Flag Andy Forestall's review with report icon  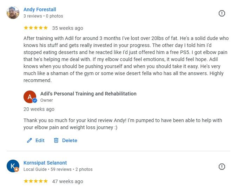(x=222, y=13)
